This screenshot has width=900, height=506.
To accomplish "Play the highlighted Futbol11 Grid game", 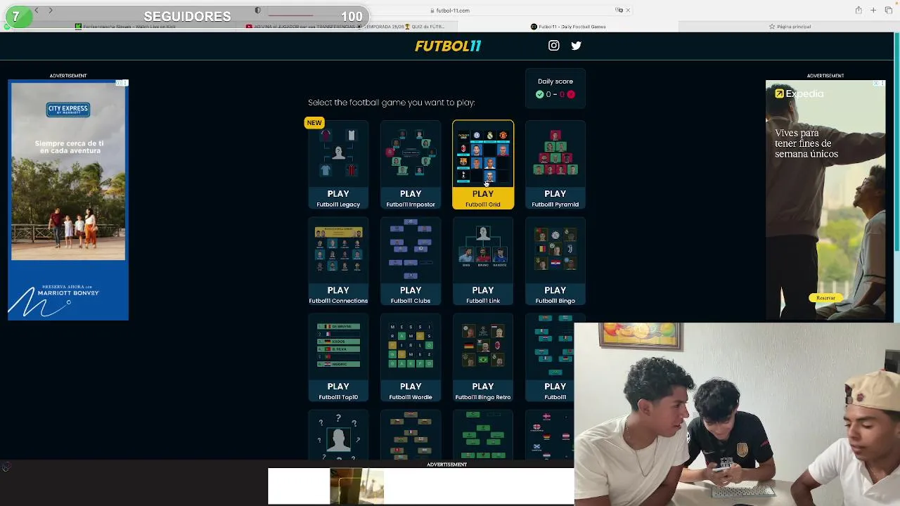I will click(x=483, y=198).
